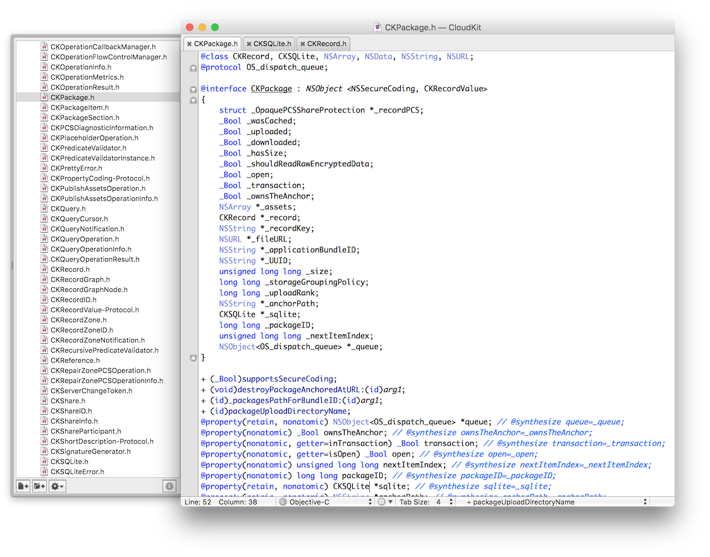This screenshot has height=557, width=710.
Task: Open CKShare.h in the file list
Action: click(68, 401)
